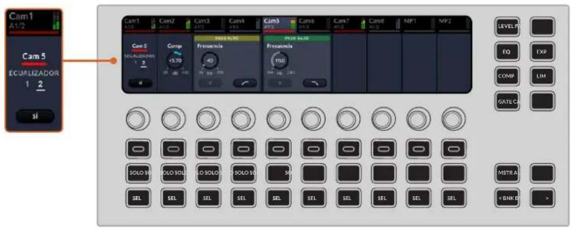The image size is (571, 229).
Task: Click the rotary knob below the Cam5 column
Action: (x=279, y=119)
